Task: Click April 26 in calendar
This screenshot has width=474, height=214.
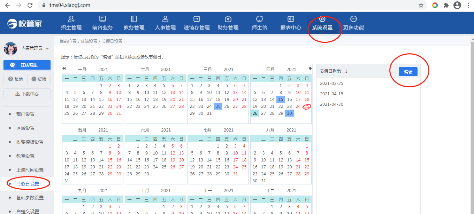Action: pos(255,113)
